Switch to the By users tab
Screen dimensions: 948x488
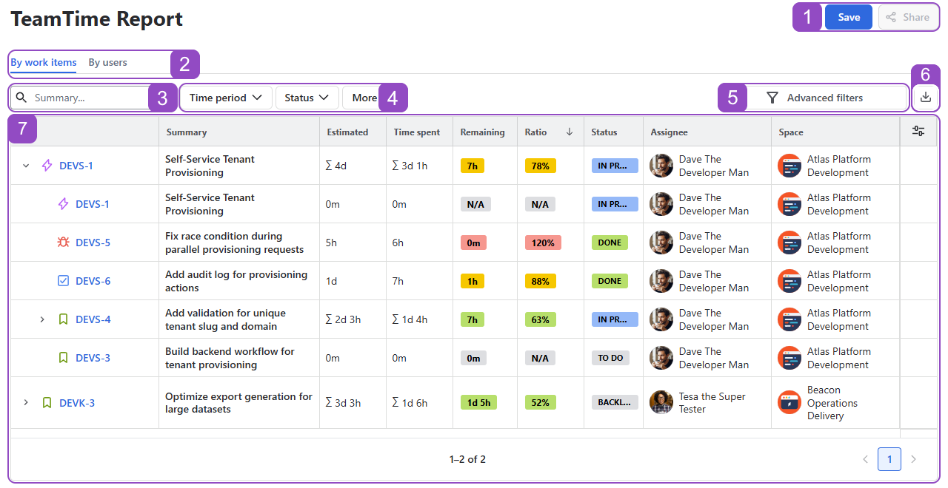(107, 63)
